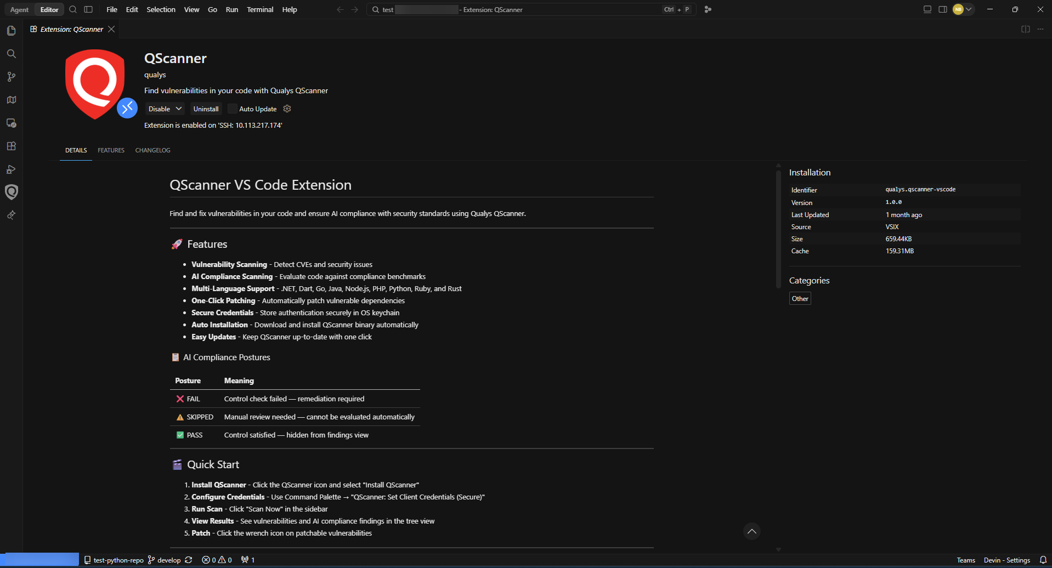Click the Other category tag
The width and height of the screenshot is (1052, 568).
tap(800, 298)
